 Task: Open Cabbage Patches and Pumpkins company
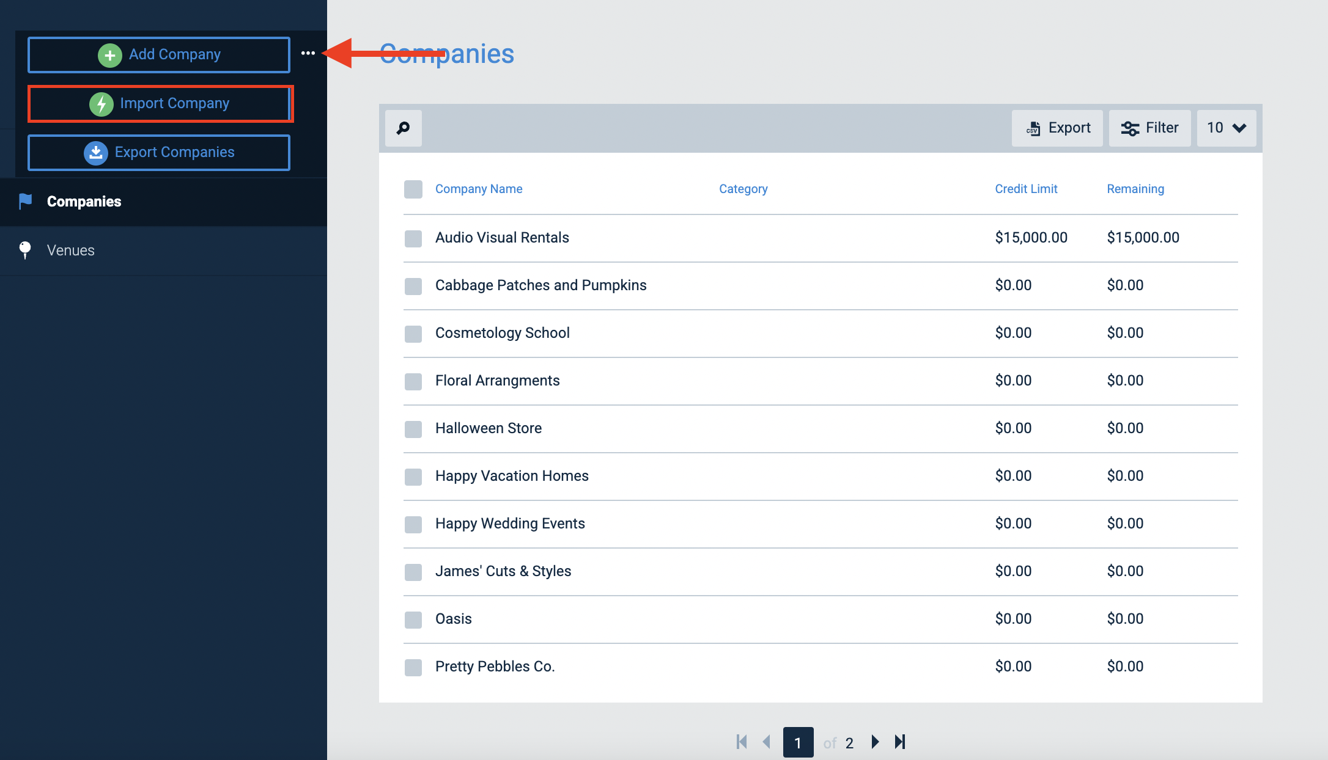pos(541,285)
